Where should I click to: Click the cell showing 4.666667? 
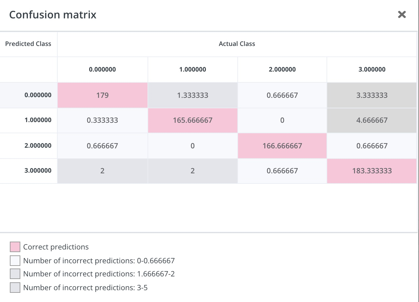(x=372, y=120)
